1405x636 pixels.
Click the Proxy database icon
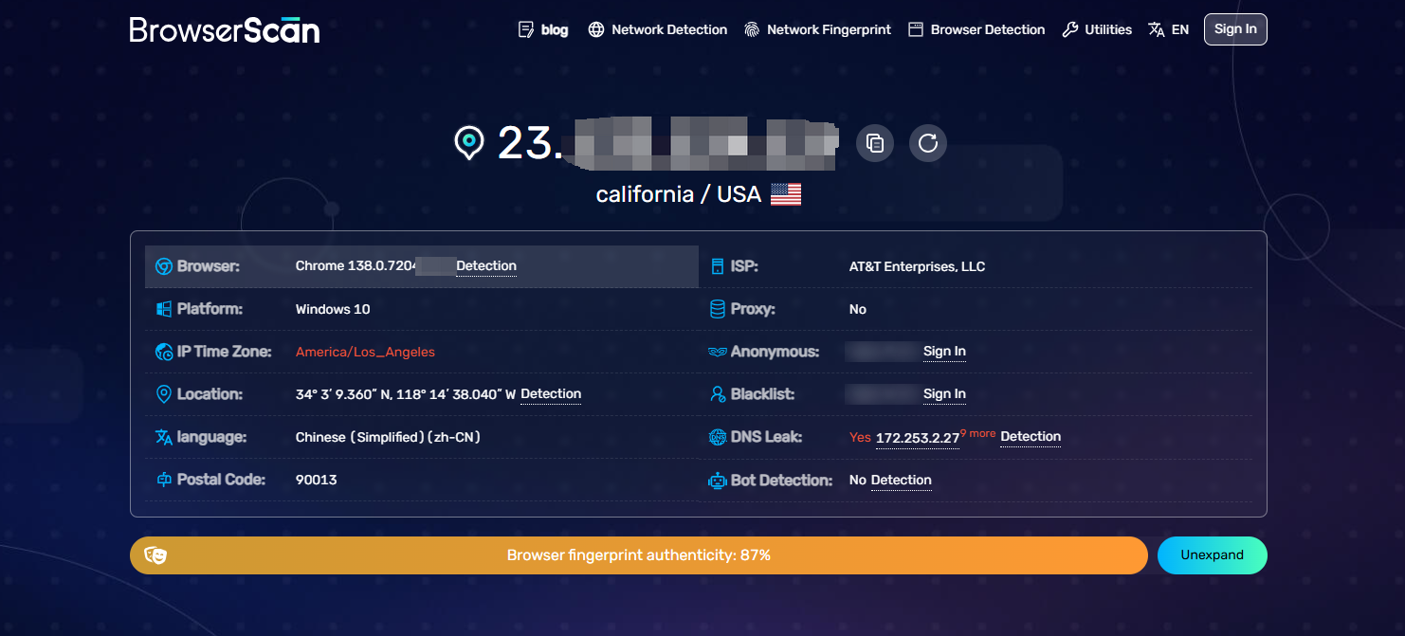717,309
